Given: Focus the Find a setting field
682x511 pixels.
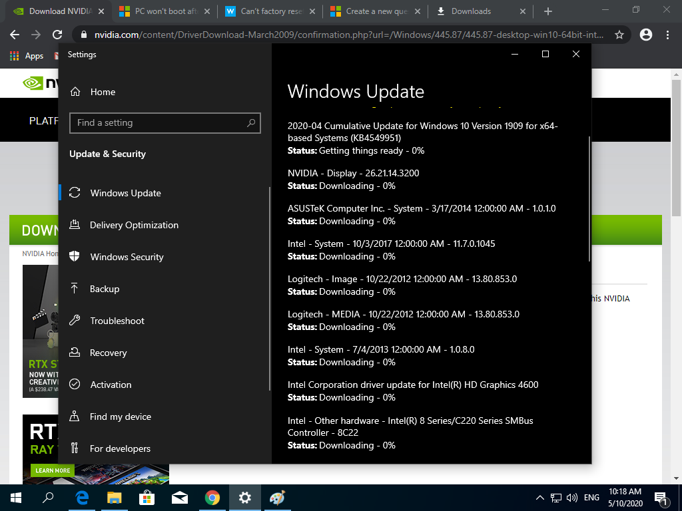Looking at the screenshot, I should pos(165,123).
